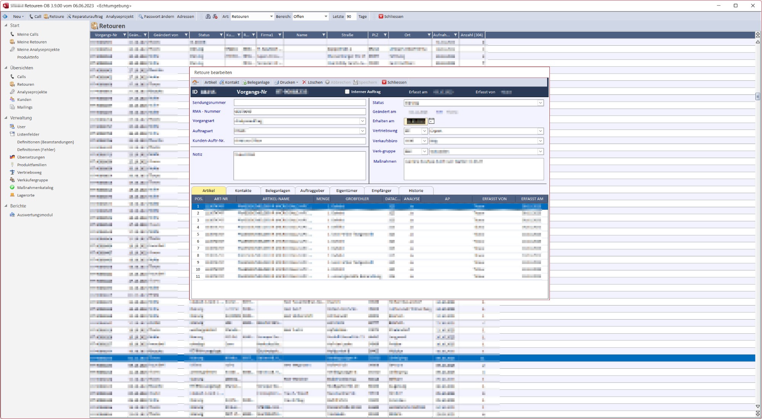
Task: Open Maßnahmenkatalog in the Verwaltung section
Action: tap(35, 187)
